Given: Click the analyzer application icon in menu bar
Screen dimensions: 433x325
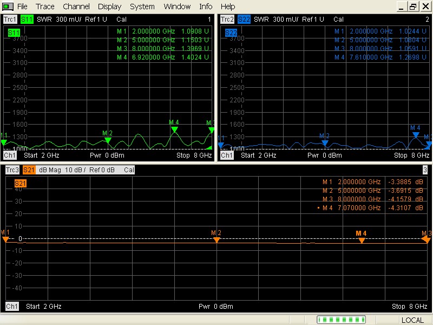Looking at the screenshot, I should coord(8,6).
